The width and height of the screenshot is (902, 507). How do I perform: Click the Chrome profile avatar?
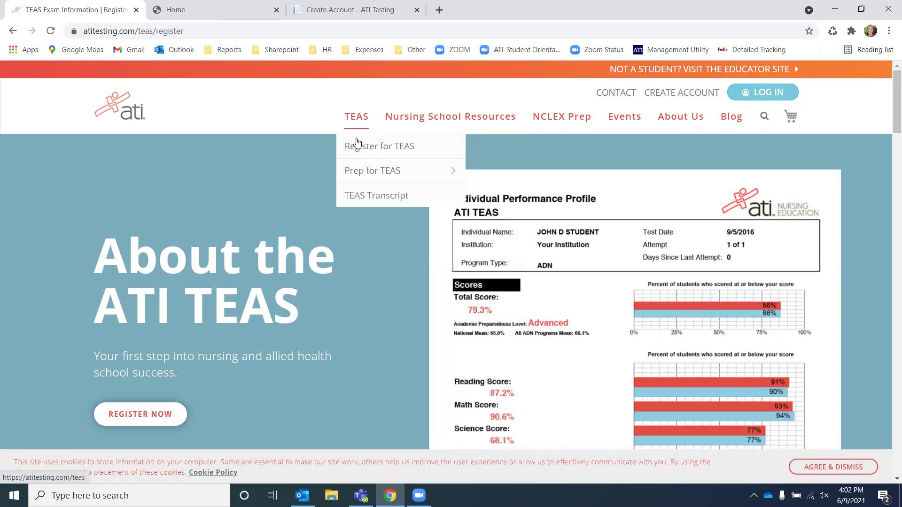(x=870, y=31)
